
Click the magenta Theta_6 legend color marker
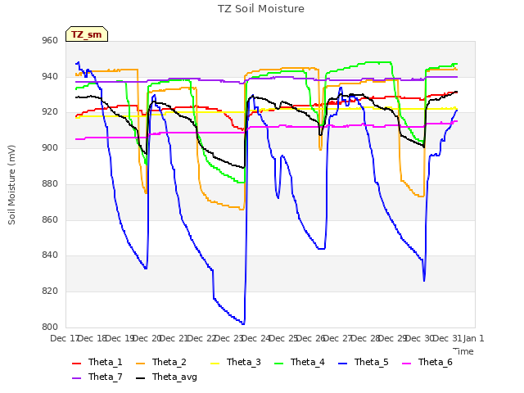coord(406,364)
